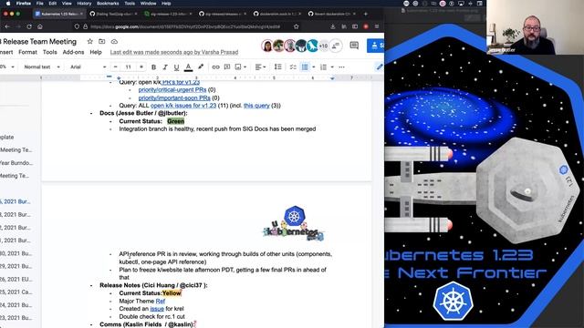Image resolution: width=584 pixels, height=328 pixels.
Task: Open the Firefox Bookmarks menu
Action: (x=108, y=4)
